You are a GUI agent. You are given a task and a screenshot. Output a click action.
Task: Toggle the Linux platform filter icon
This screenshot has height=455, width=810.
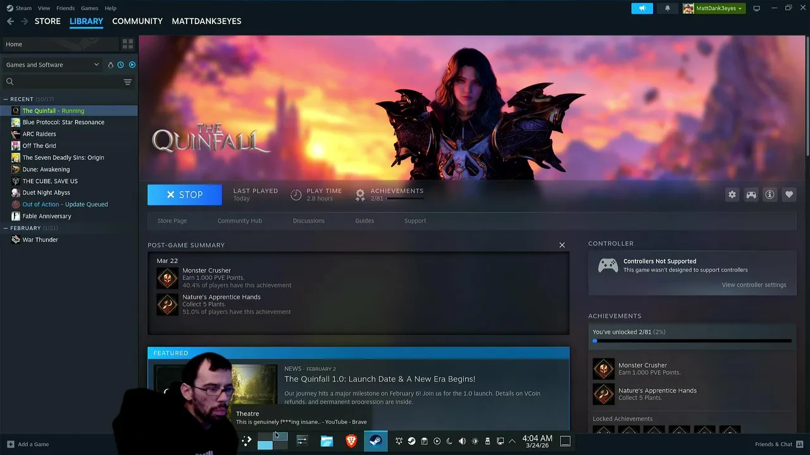111,64
